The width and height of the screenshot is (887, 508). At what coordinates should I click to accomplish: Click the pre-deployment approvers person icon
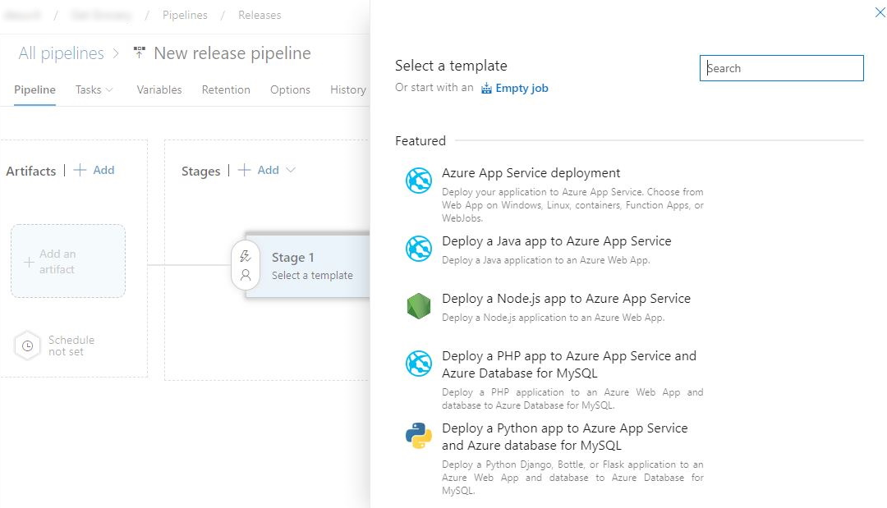tap(245, 275)
